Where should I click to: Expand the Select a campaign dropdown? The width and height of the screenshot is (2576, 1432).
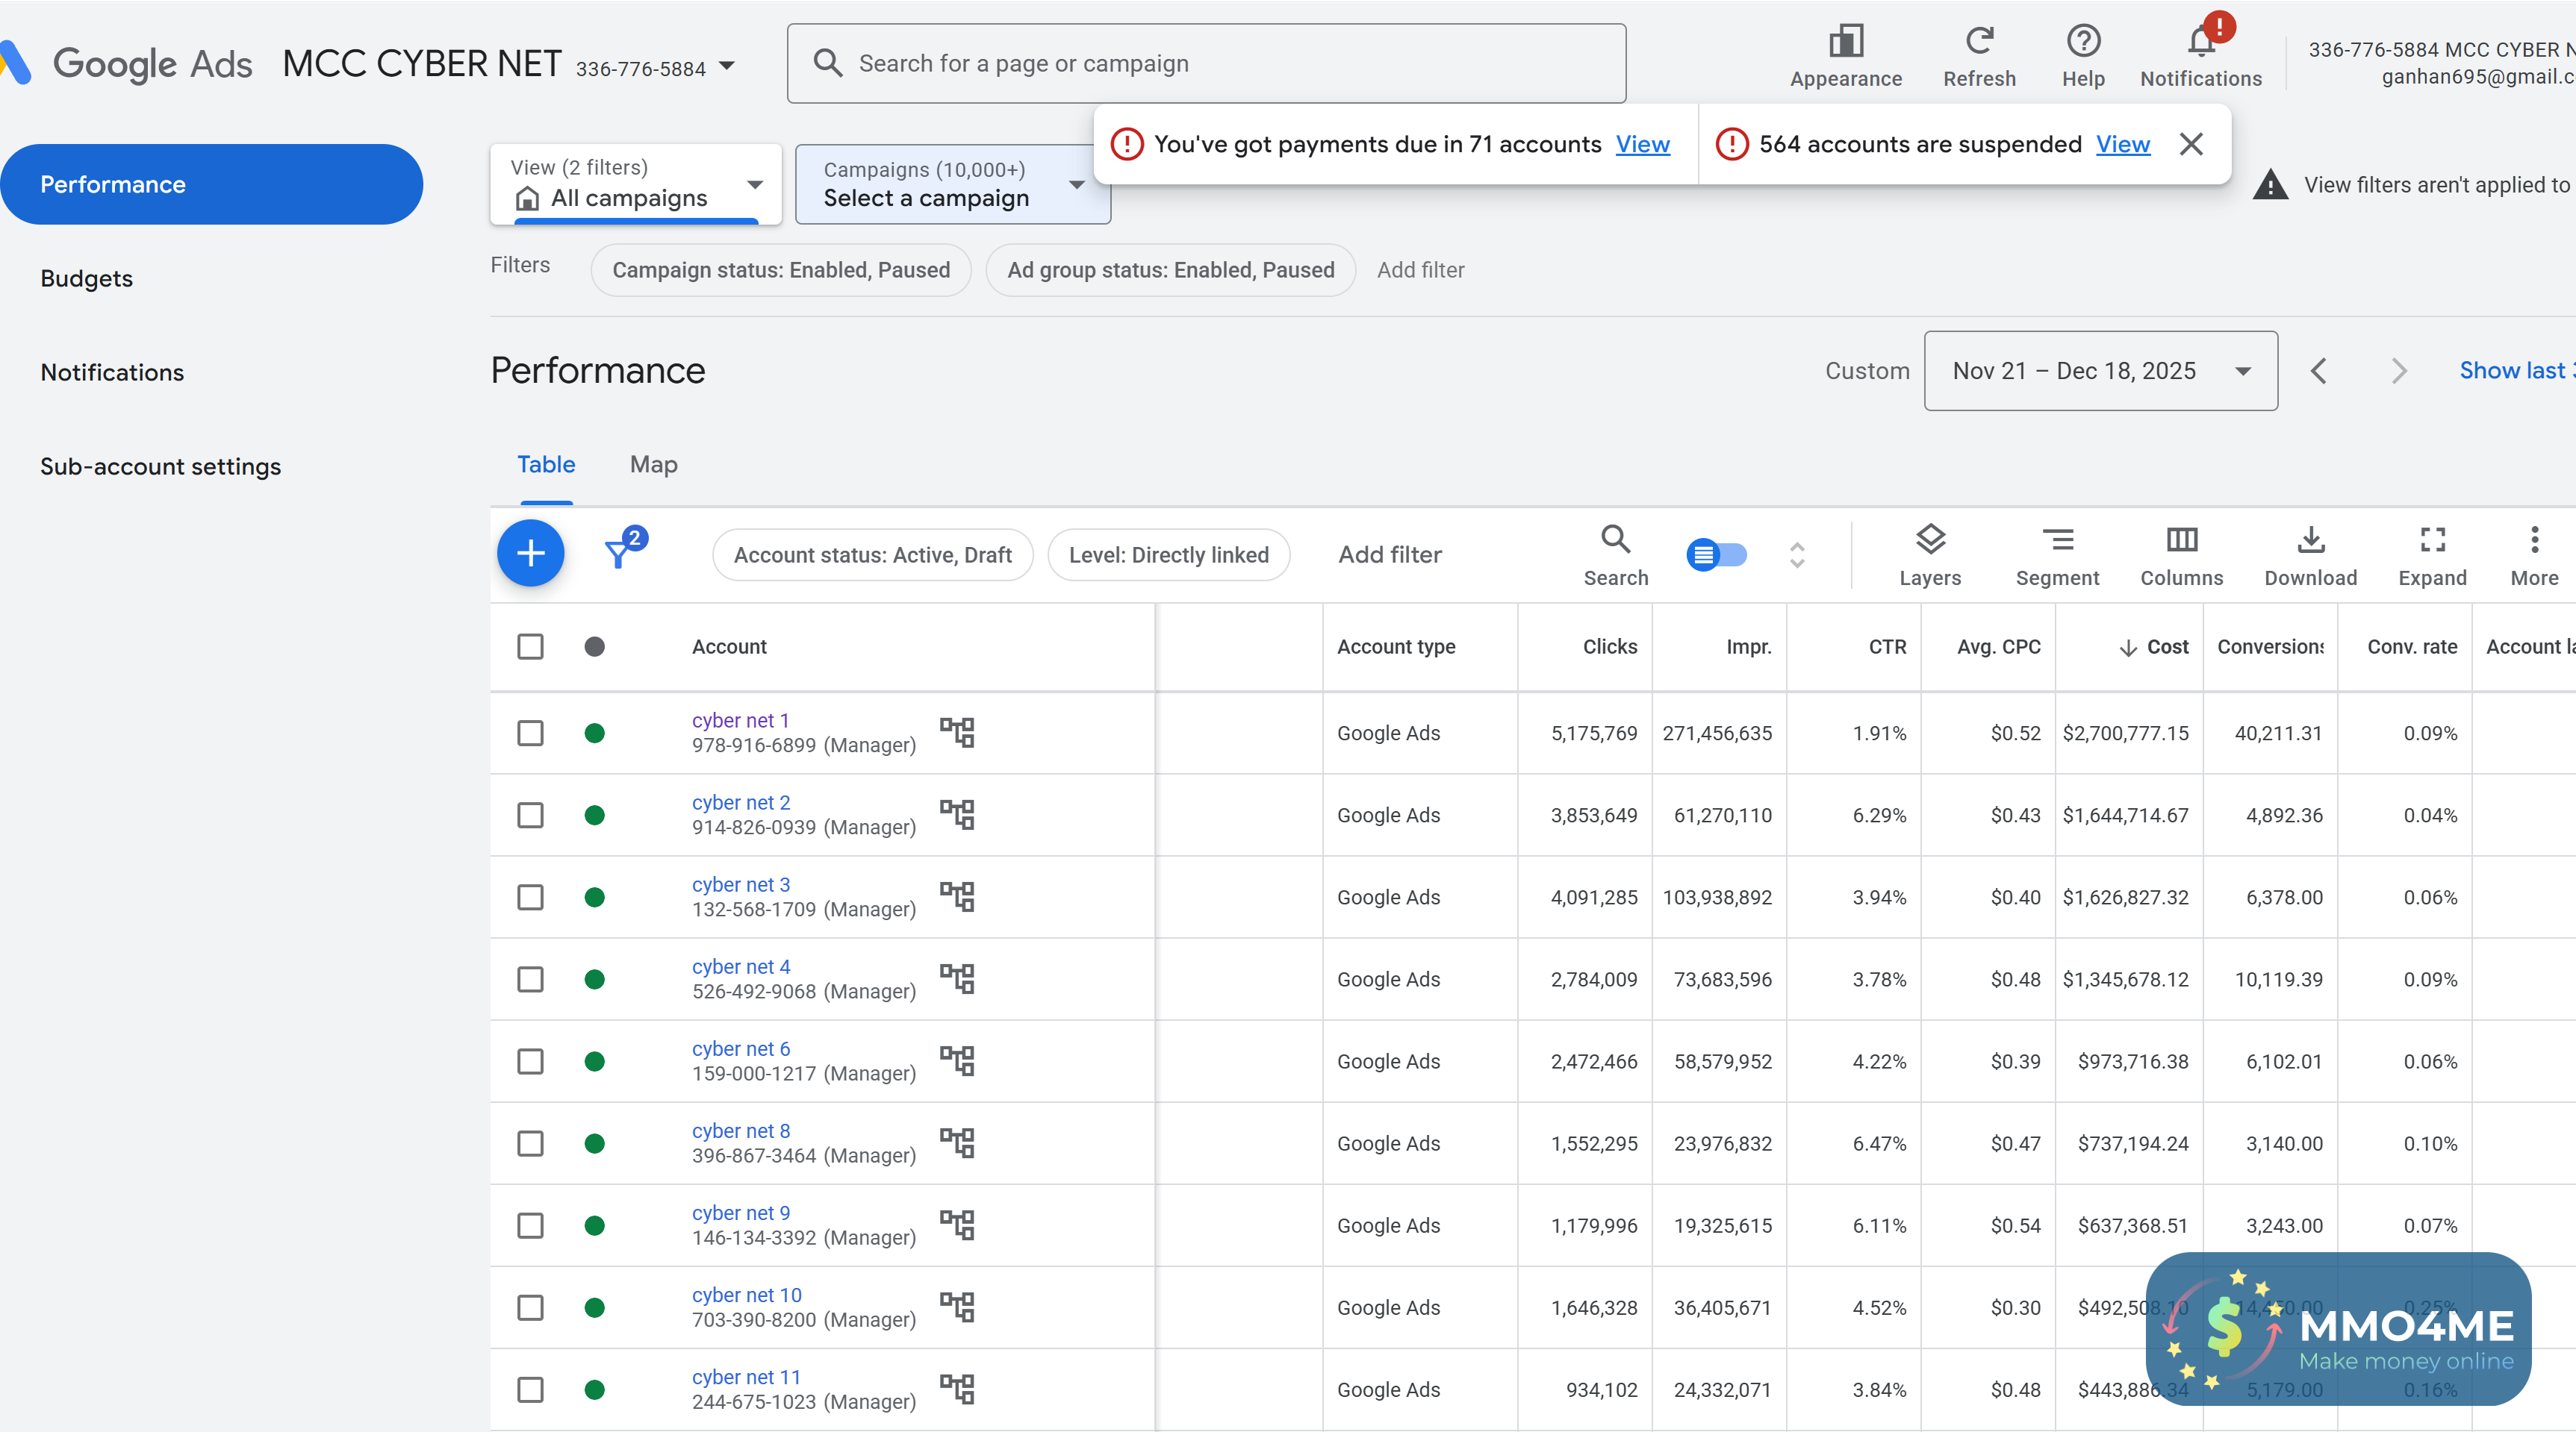click(952, 185)
